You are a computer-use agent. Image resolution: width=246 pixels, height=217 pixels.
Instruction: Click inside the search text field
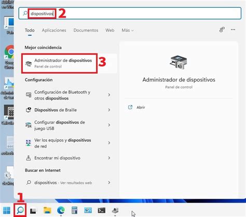coord(130,13)
